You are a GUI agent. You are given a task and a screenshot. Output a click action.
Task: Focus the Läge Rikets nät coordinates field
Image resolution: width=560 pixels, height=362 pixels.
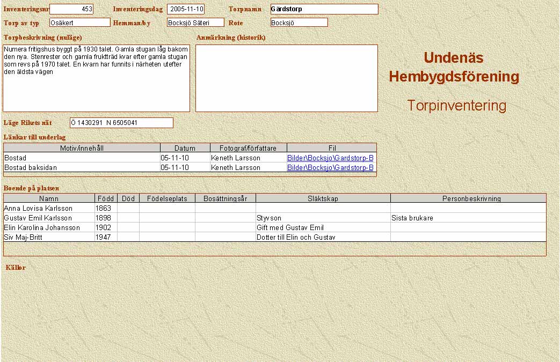(x=121, y=123)
